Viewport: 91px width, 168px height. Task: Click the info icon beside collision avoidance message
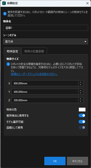tap(5, 14)
